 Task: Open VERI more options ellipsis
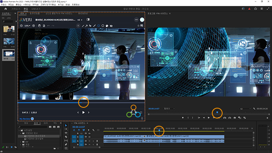[x=136, y=20]
